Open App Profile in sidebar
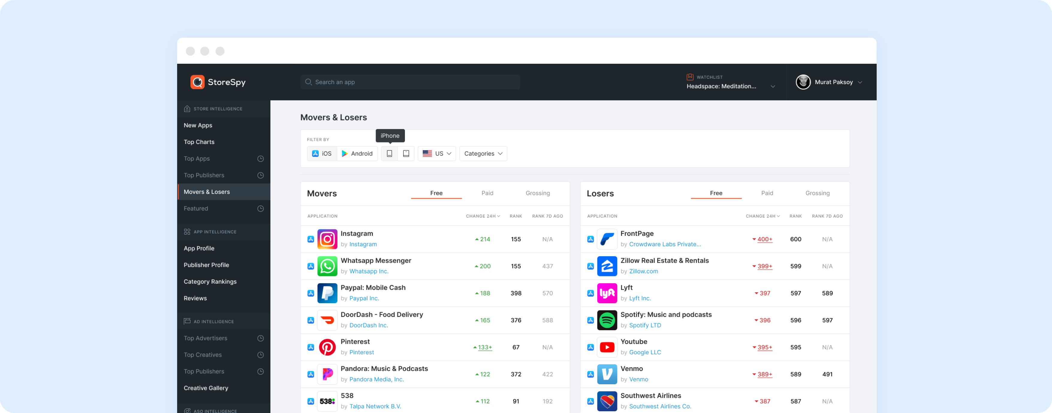1052x413 pixels. [224, 248]
